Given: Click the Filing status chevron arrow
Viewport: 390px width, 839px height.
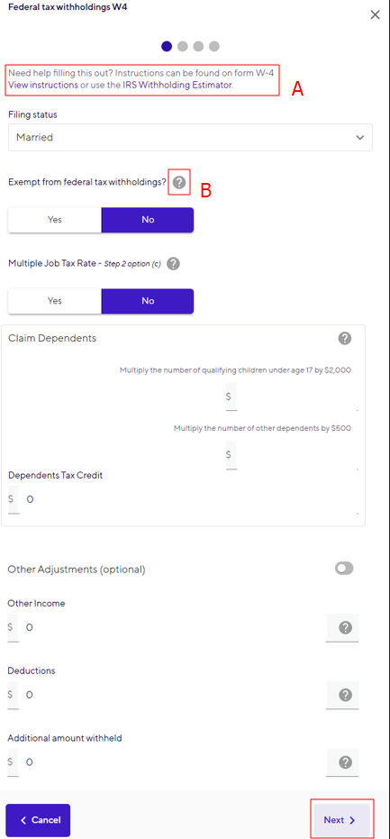Looking at the screenshot, I should point(360,138).
